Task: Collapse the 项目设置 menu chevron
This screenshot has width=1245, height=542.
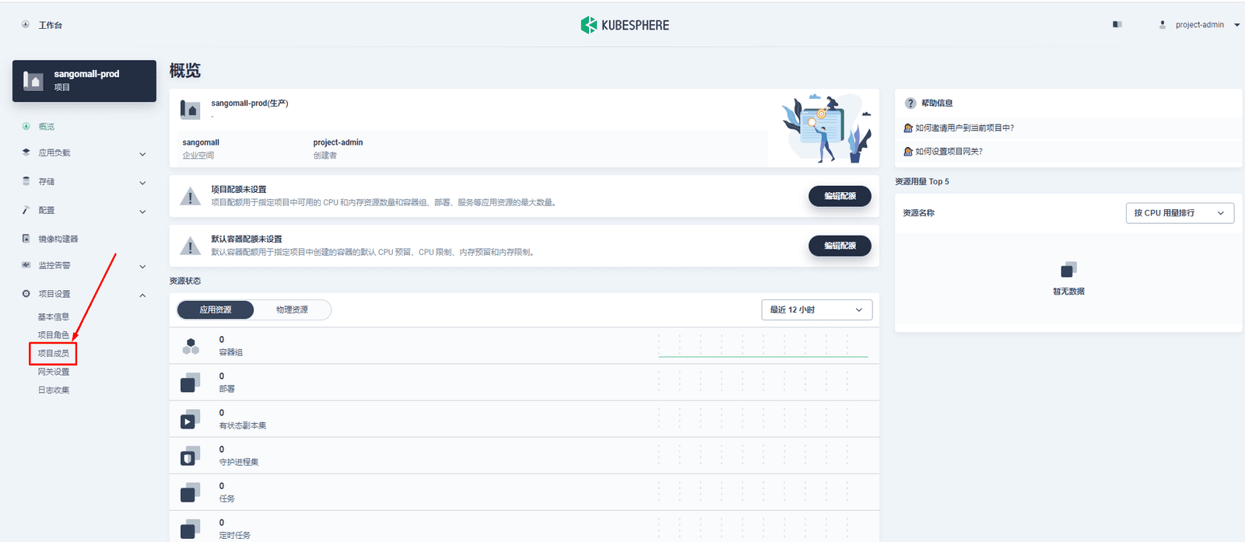Action: click(142, 295)
